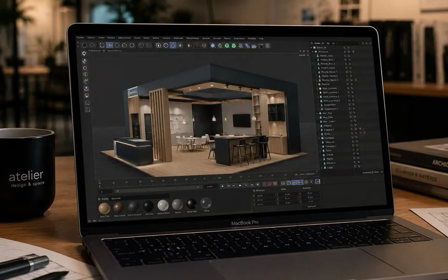The image size is (448, 280).
Task: Jump to the start of the animation
Action: tap(222, 186)
